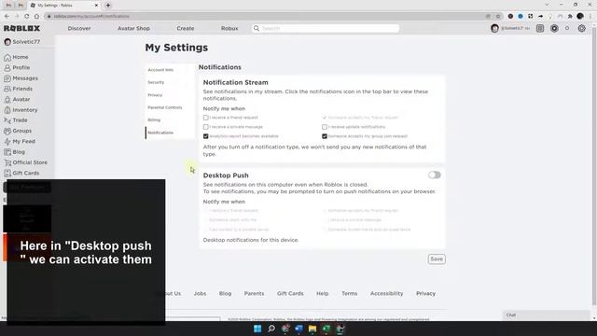
Task: Click the Official Store cart icon
Action: point(7,162)
